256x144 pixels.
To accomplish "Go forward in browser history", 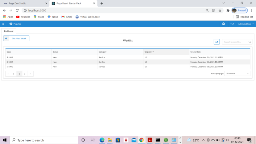I will point(11,10).
